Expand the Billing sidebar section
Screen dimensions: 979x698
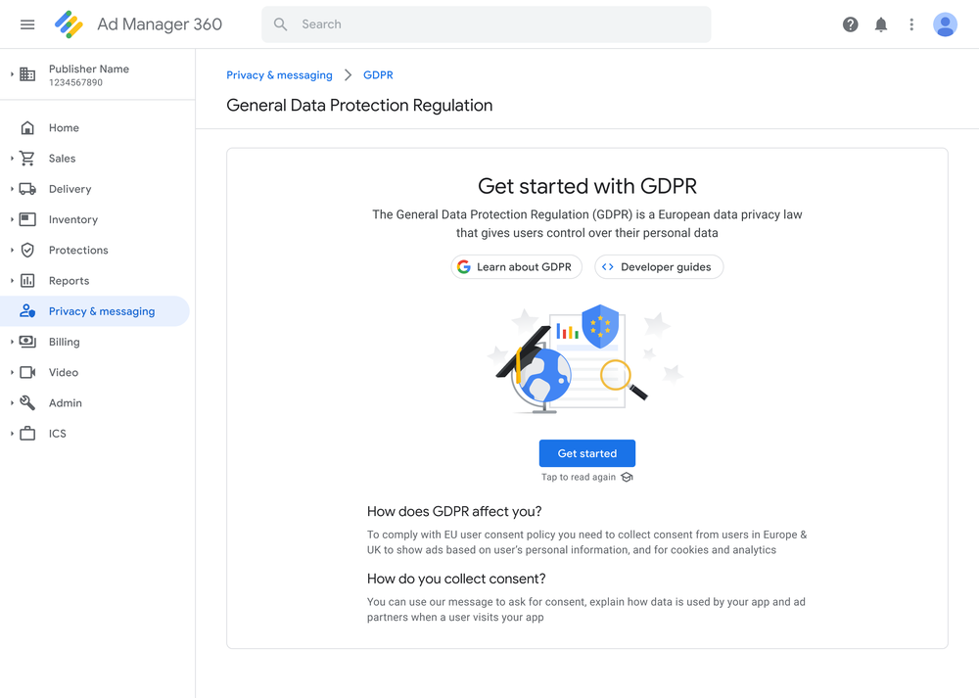pyautogui.click(x=13, y=342)
